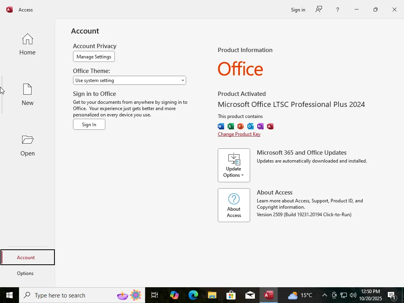404x303 pixels.
Task: Select the Account tab in sidebar
Action: (x=27, y=257)
